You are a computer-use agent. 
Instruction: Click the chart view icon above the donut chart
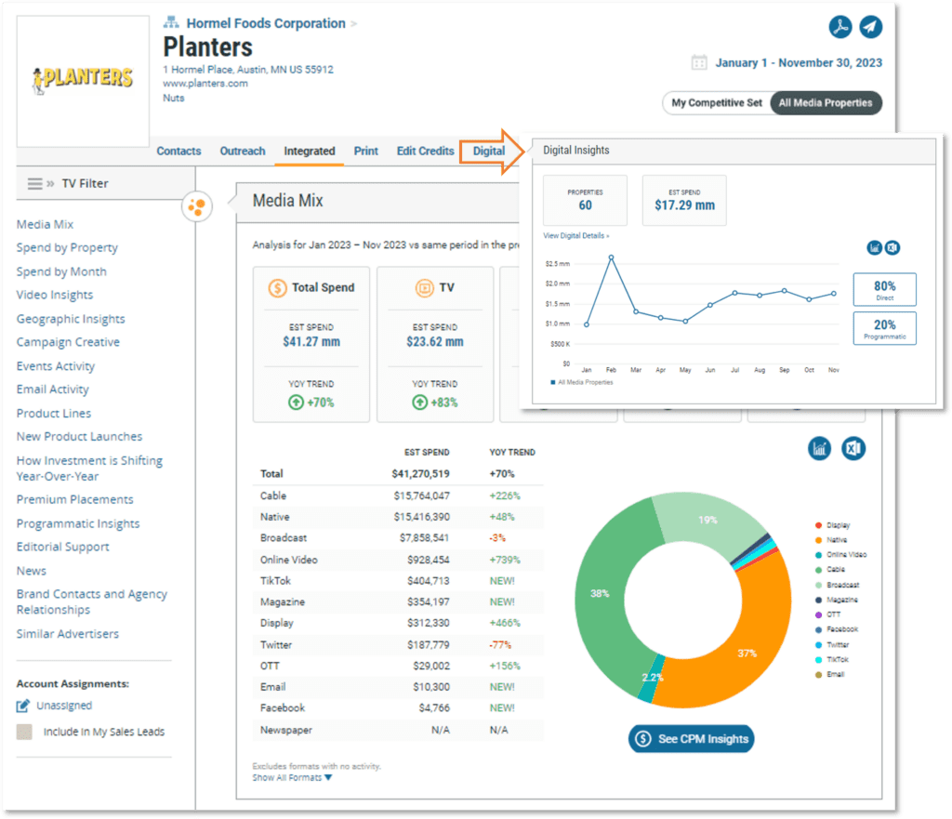pyautogui.click(x=820, y=449)
